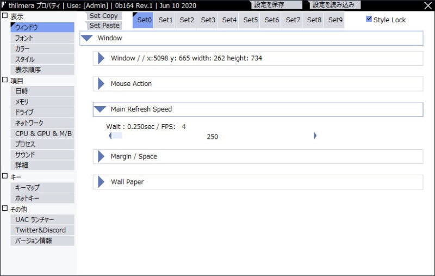Click 設定を保存 to save settings

click(276, 5)
